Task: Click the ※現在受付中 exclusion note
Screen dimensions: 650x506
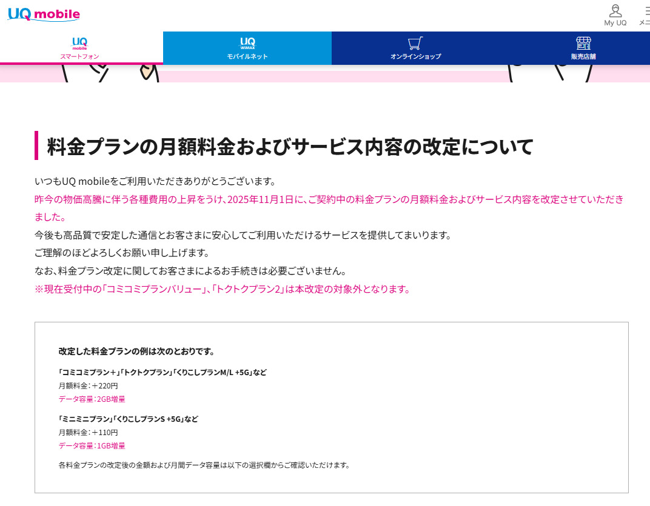Action: pyautogui.click(x=223, y=289)
